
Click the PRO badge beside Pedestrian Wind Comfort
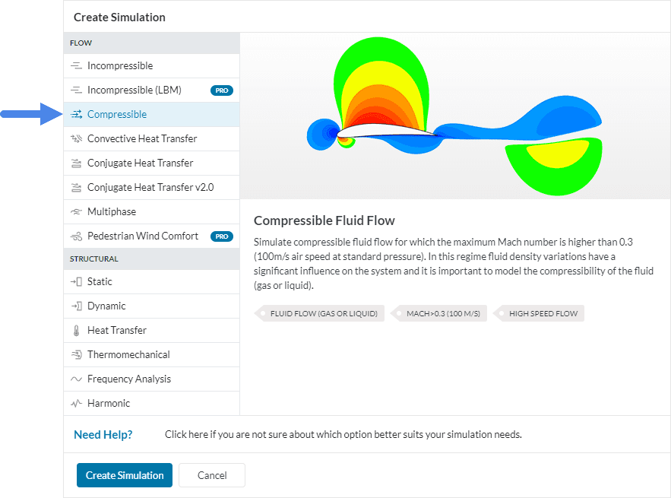(x=221, y=236)
